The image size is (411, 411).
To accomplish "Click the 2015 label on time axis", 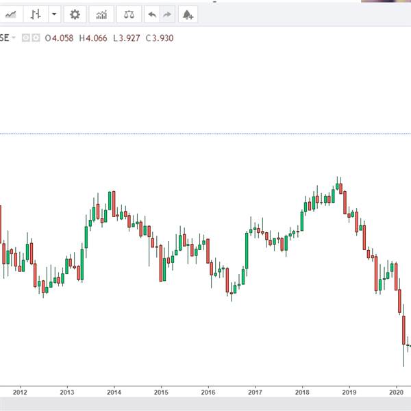I will tap(161, 392).
